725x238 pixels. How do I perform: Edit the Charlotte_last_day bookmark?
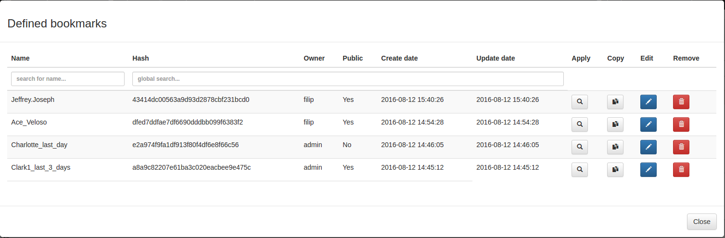[x=648, y=147]
